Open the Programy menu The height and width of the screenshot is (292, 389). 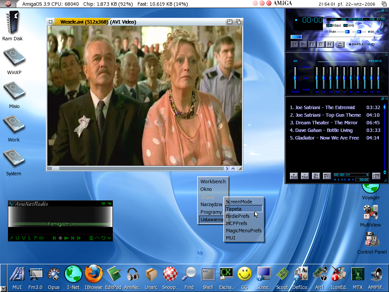click(x=211, y=212)
